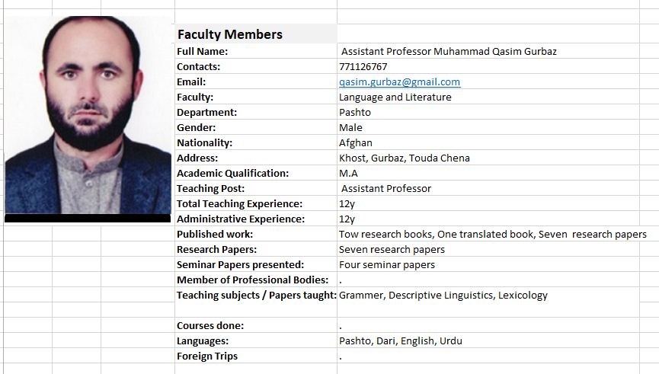Click the Foreign Trips label cell

coord(256,356)
